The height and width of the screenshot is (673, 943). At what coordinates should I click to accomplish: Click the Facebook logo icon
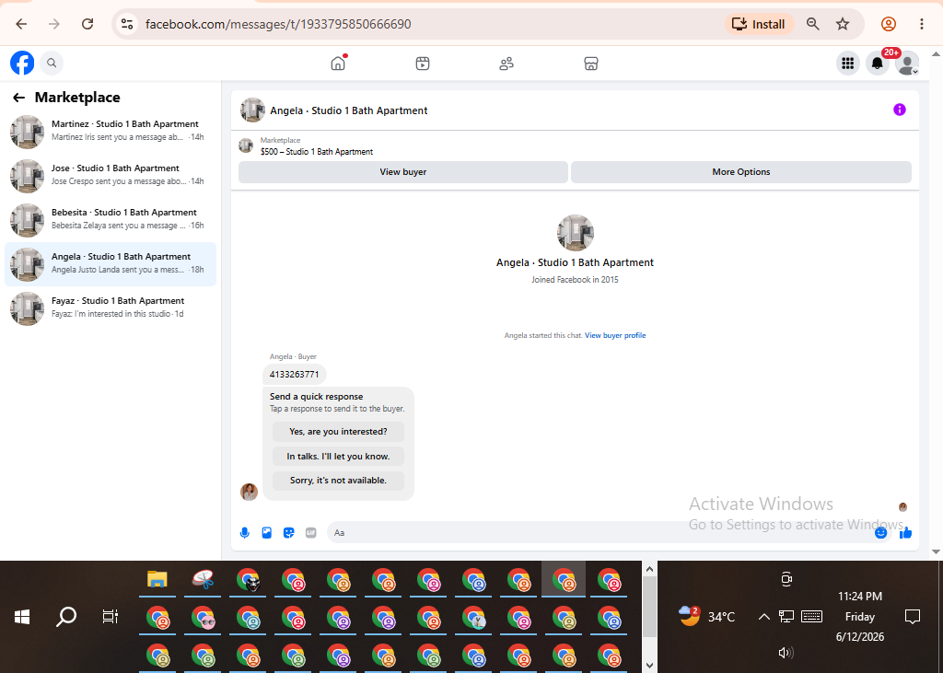point(22,64)
